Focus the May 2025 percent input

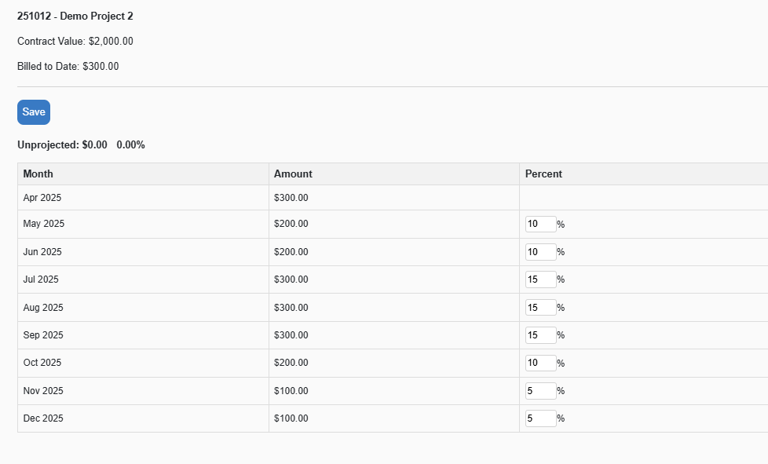540,225
